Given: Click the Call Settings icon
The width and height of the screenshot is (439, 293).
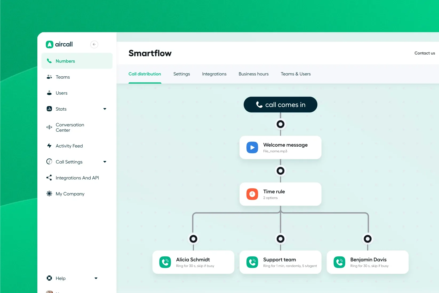Looking at the screenshot, I should click(49, 162).
